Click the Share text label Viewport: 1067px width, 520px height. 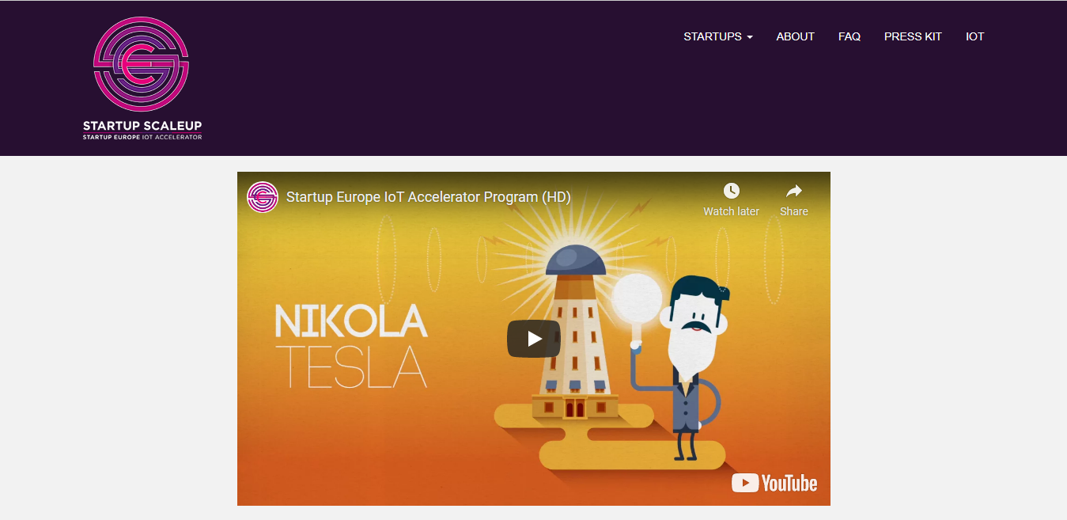point(794,211)
